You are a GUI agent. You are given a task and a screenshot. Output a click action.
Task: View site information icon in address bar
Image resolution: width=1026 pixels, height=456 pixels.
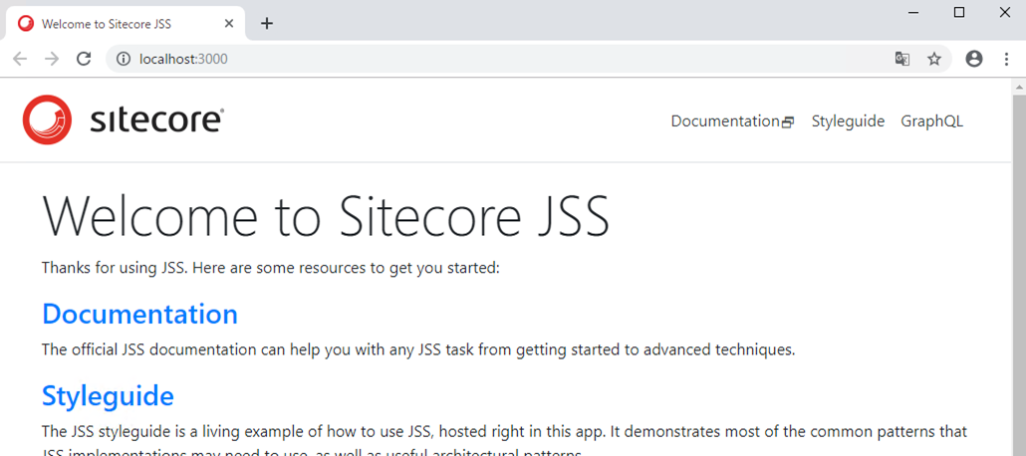[123, 59]
